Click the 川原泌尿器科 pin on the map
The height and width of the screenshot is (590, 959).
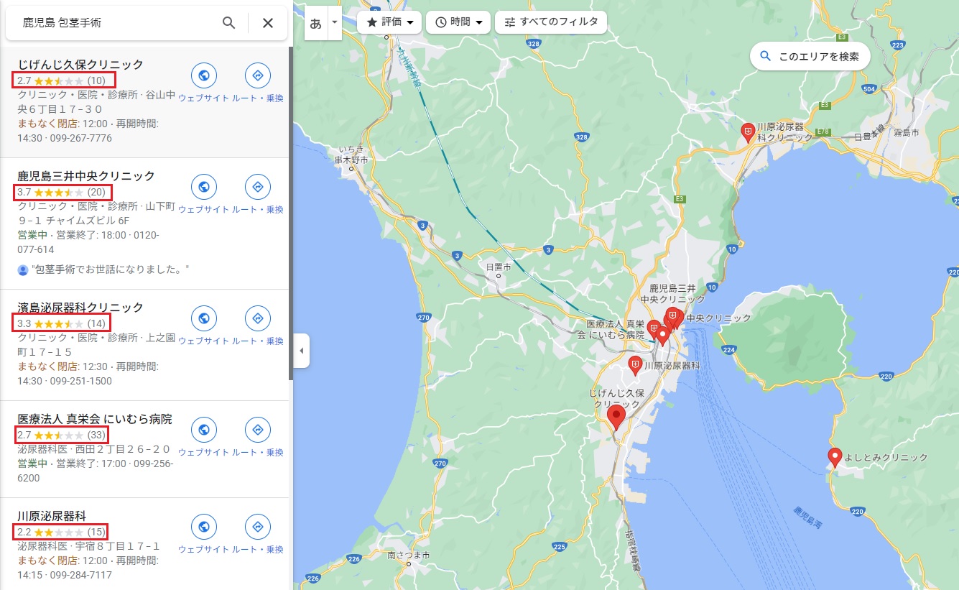[635, 366]
